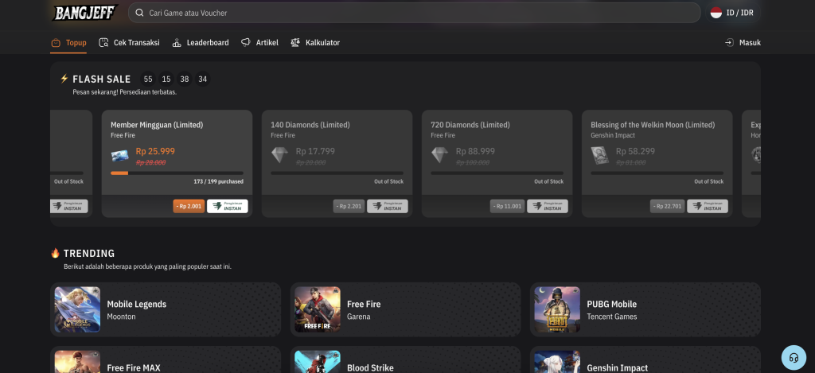Screen dimensions: 815x373
Task: Click the Kalkulator scales icon
Action: pyautogui.click(x=295, y=43)
